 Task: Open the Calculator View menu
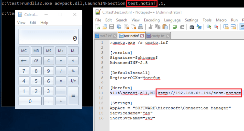point(21,23)
